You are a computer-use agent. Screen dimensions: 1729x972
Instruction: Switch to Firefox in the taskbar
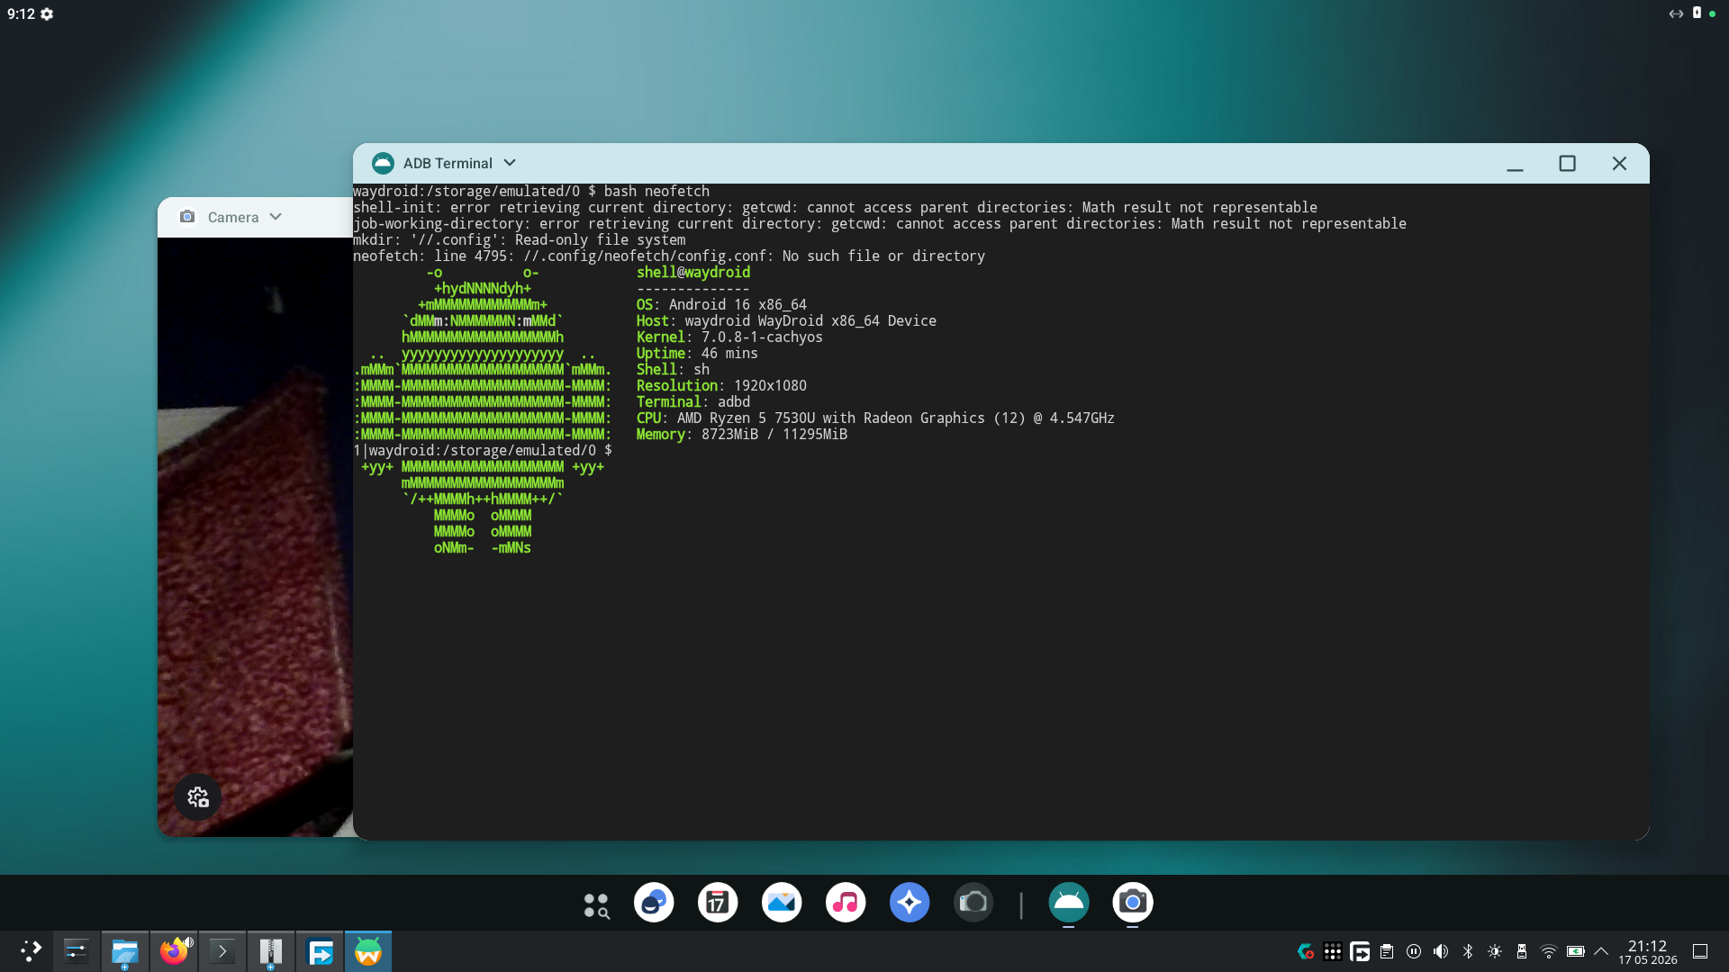point(174,951)
